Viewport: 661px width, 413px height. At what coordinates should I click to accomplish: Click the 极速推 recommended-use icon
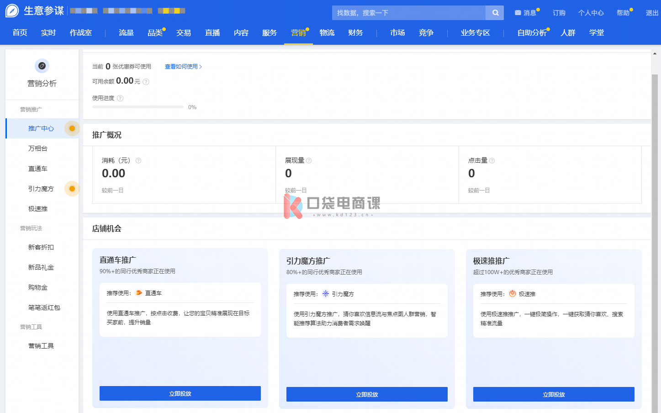(513, 294)
